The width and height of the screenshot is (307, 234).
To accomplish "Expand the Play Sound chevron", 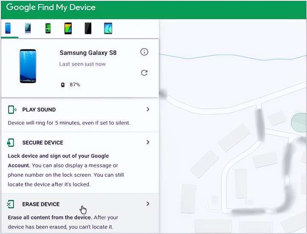I will click(x=148, y=109).
